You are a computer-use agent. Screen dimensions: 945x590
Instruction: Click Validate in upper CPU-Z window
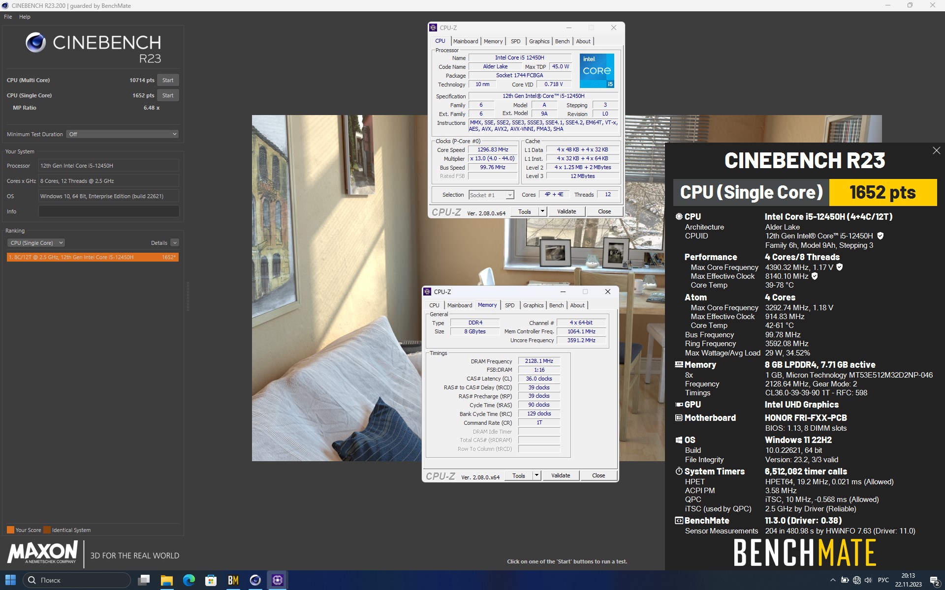567,211
